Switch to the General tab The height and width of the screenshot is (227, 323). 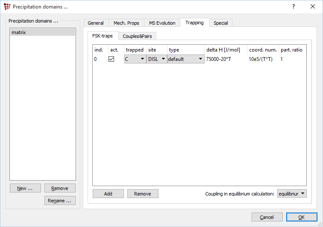pyautogui.click(x=96, y=23)
